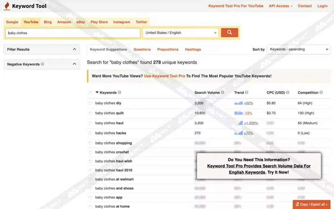Open Trend column help icon
Image resolution: width=334 pixels, height=209 pixels.
tap(247, 92)
